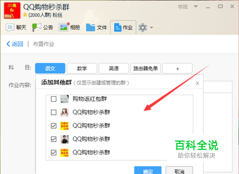
Task: Select the 英语 subject button
Action: tap(114, 68)
